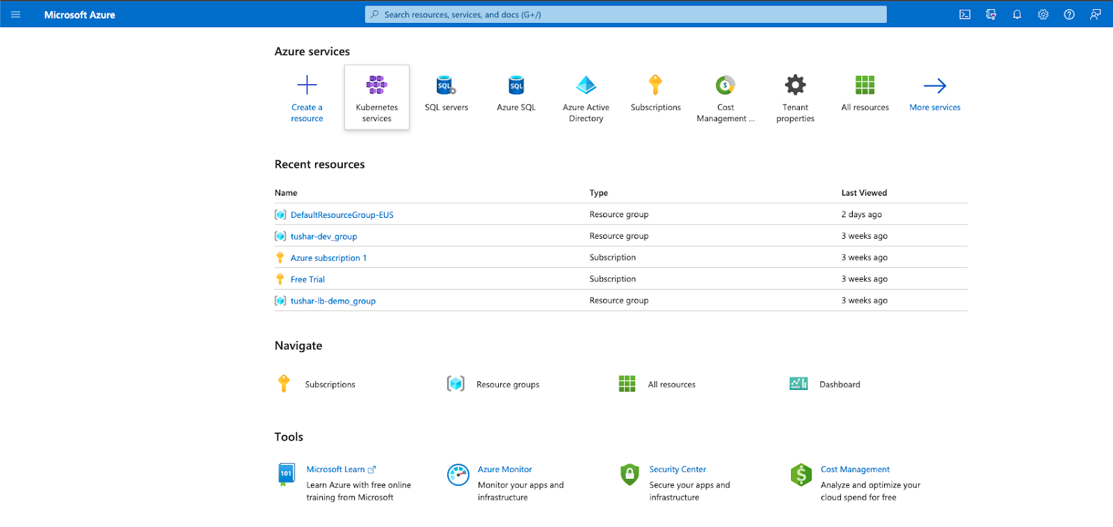Open Tenant properties

pos(796,98)
